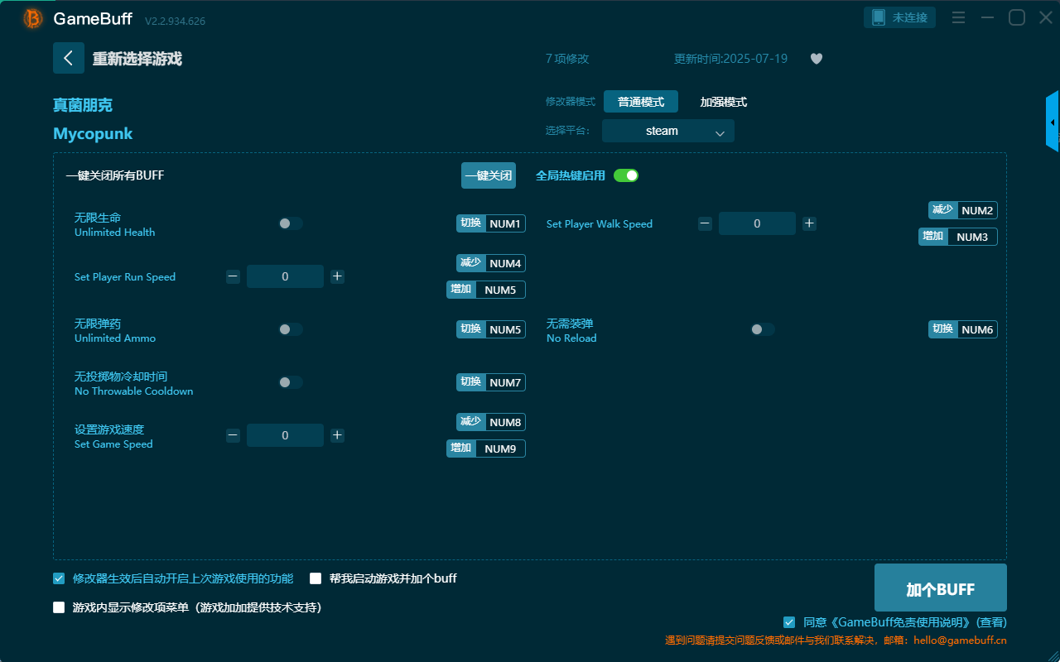Expand the blue side panel arrow
The height and width of the screenshot is (662, 1060).
(x=1053, y=122)
